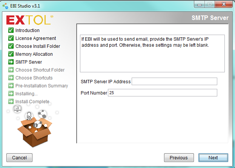Click the EBI Studio title bar icon
The image size is (235, 168).
click(x=5, y=6)
